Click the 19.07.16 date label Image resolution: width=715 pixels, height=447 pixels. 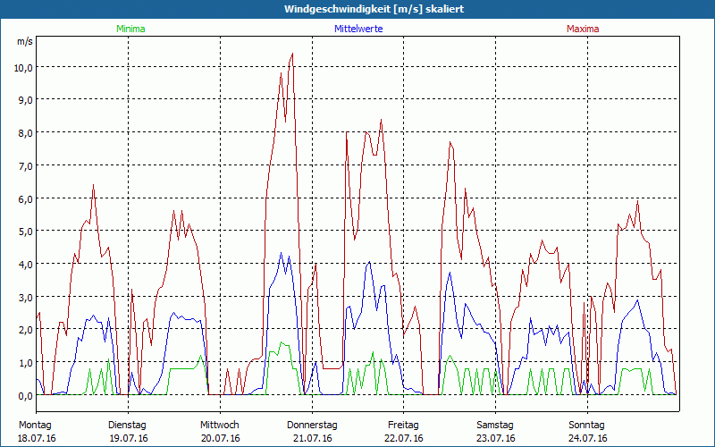point(129,438)
